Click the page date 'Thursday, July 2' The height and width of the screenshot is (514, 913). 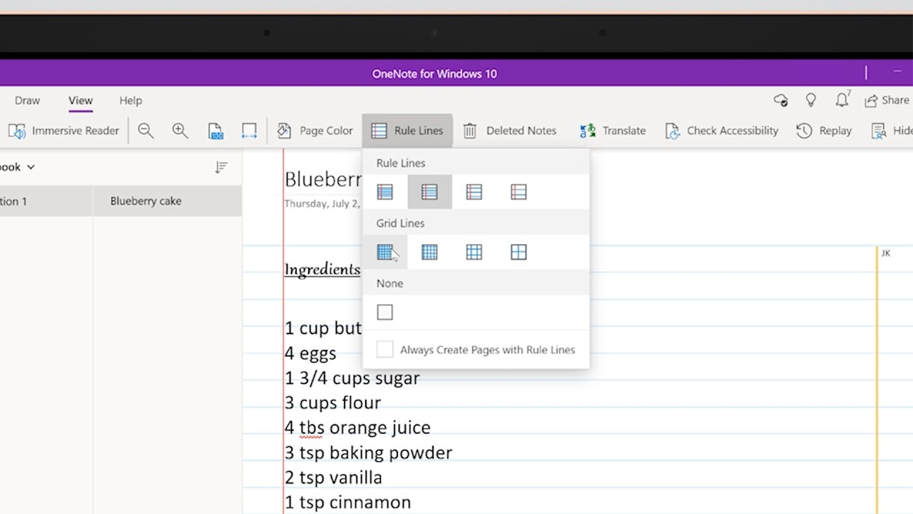tap(322, 204)
